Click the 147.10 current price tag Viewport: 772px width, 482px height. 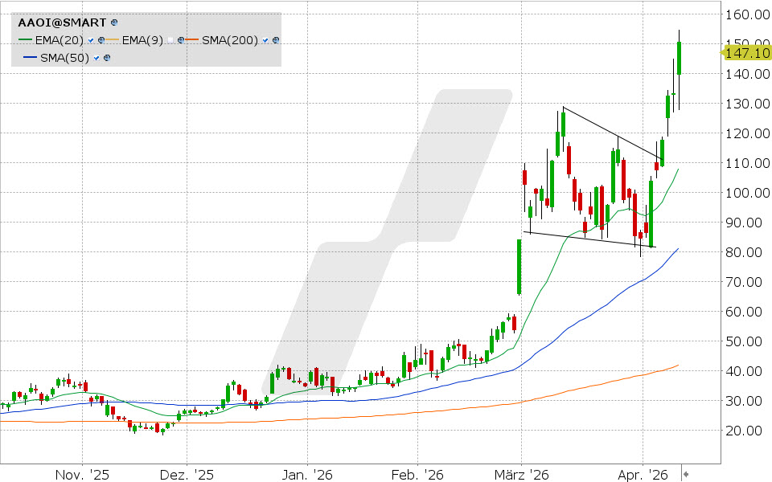coord(745,53)
